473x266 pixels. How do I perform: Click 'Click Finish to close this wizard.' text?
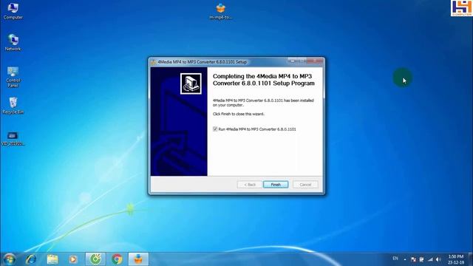[x=238, y=114]
